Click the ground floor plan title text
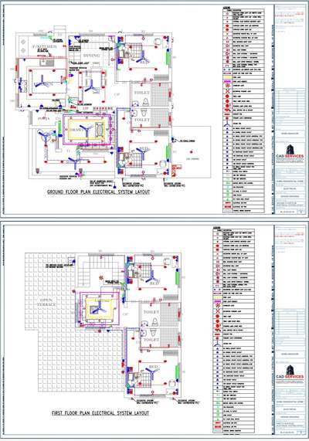 tap(99, 192)
